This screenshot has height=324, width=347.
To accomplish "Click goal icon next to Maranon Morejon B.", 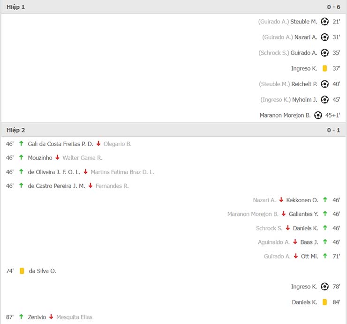I will (318, 115).
